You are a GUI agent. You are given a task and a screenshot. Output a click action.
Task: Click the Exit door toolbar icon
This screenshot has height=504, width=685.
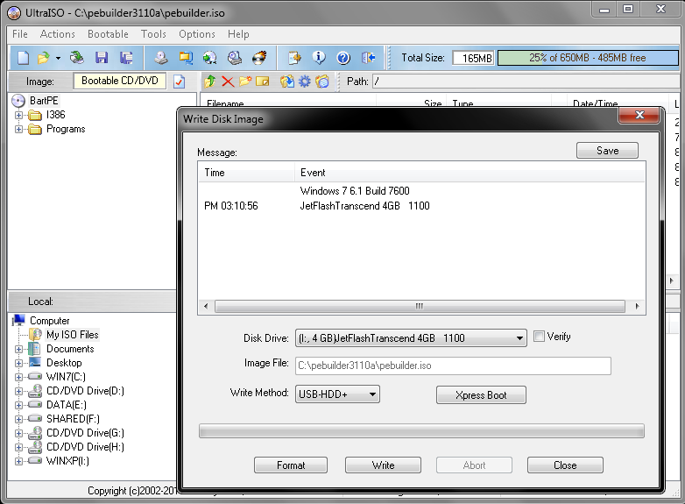[x=368, y=58]
